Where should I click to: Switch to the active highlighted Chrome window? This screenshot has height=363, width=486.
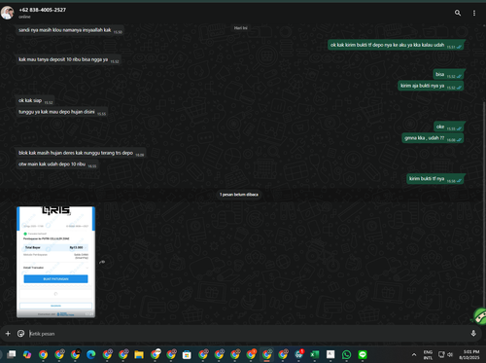(267, 354)
